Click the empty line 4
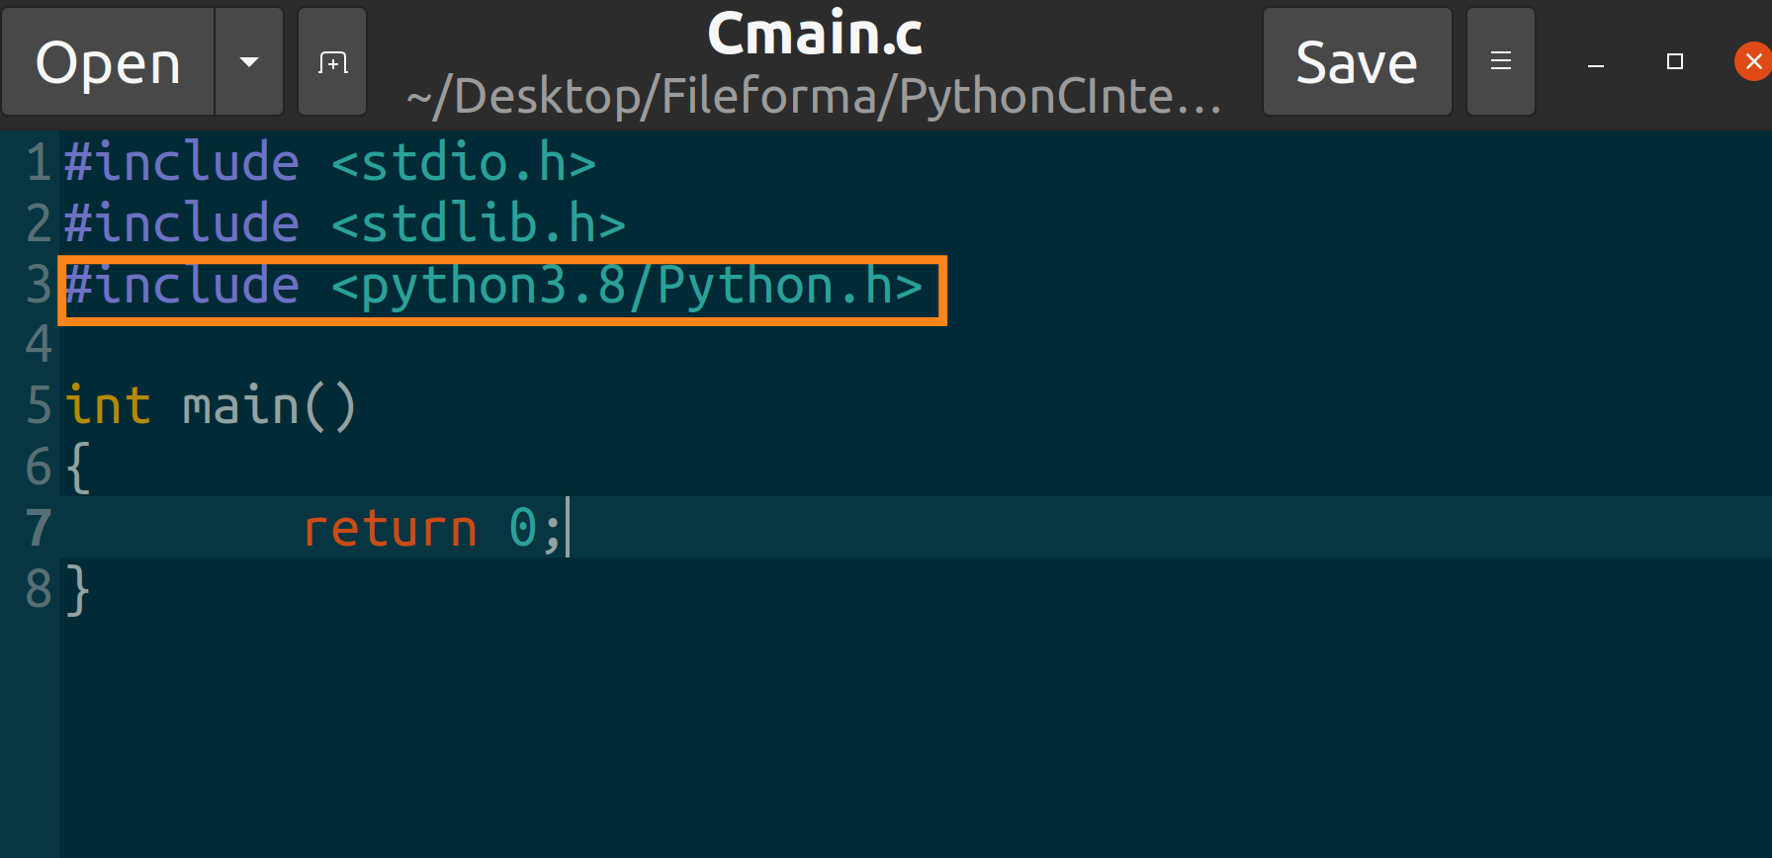This screenshot has height=858, width=1772. (198, 345)
